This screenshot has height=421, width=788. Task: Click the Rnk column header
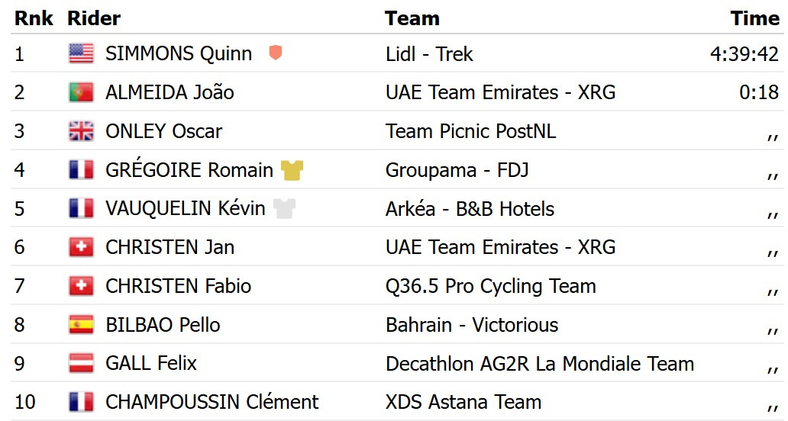(34, 18)
